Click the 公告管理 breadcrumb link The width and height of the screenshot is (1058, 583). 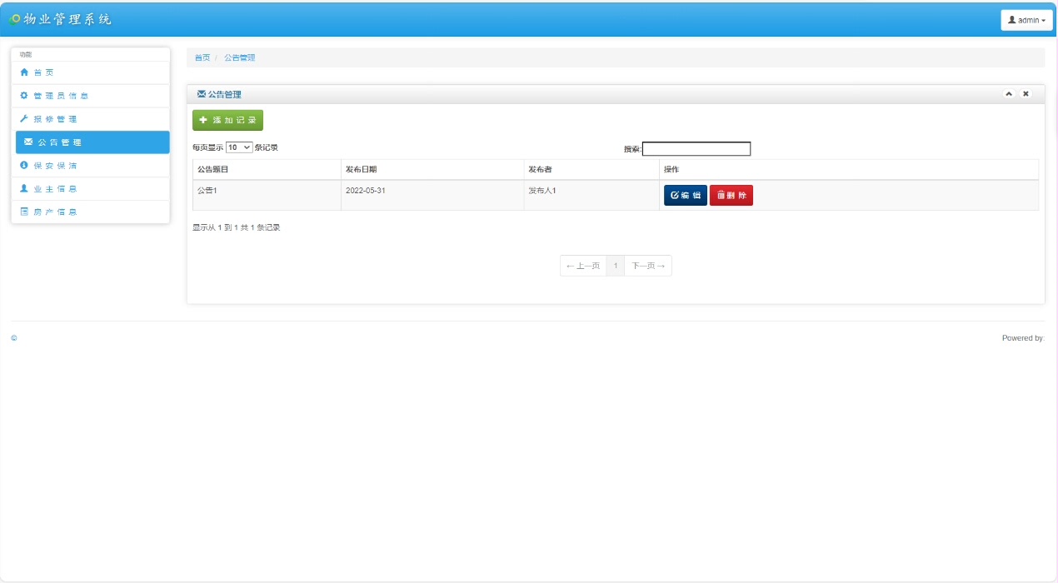coord(240,57)
